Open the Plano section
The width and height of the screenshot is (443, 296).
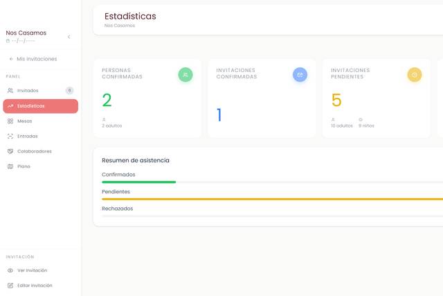40,166
